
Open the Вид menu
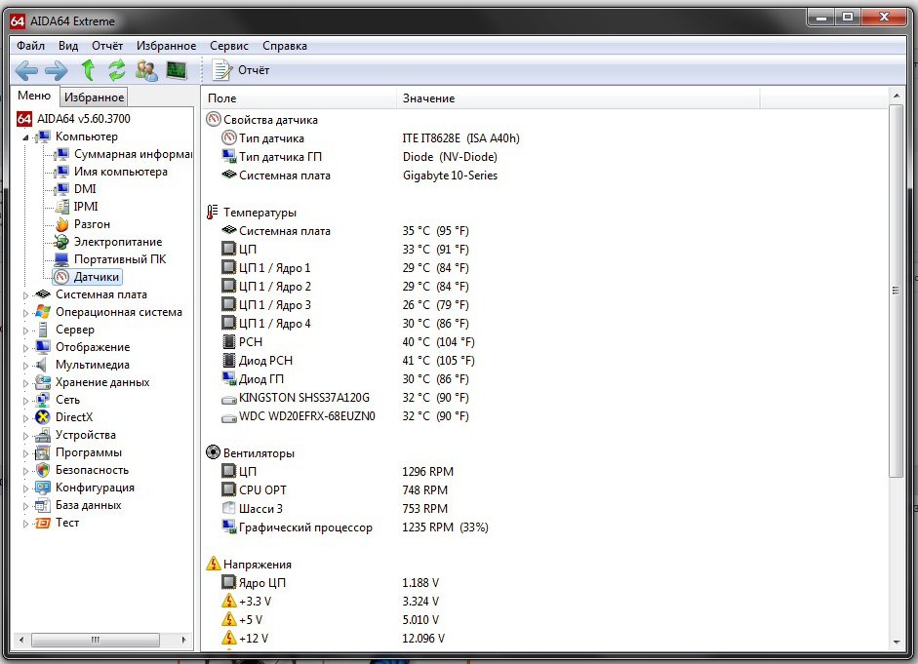pyautogui.click(x=68, y=46)
